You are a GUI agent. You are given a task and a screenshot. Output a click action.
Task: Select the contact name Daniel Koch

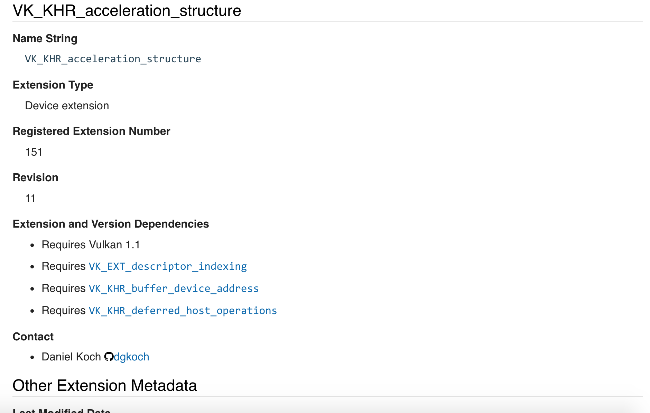pos(71,356)
